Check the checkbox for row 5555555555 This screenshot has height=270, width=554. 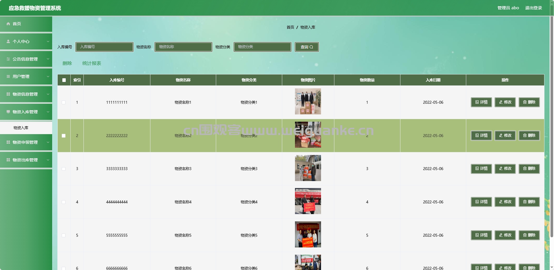[x=64, y=235]
